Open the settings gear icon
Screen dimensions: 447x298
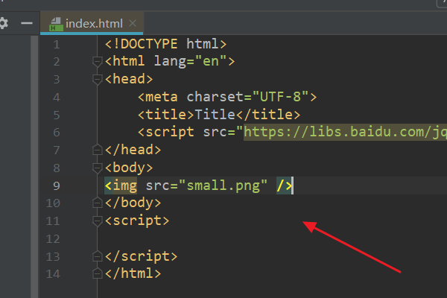(4, 23)
